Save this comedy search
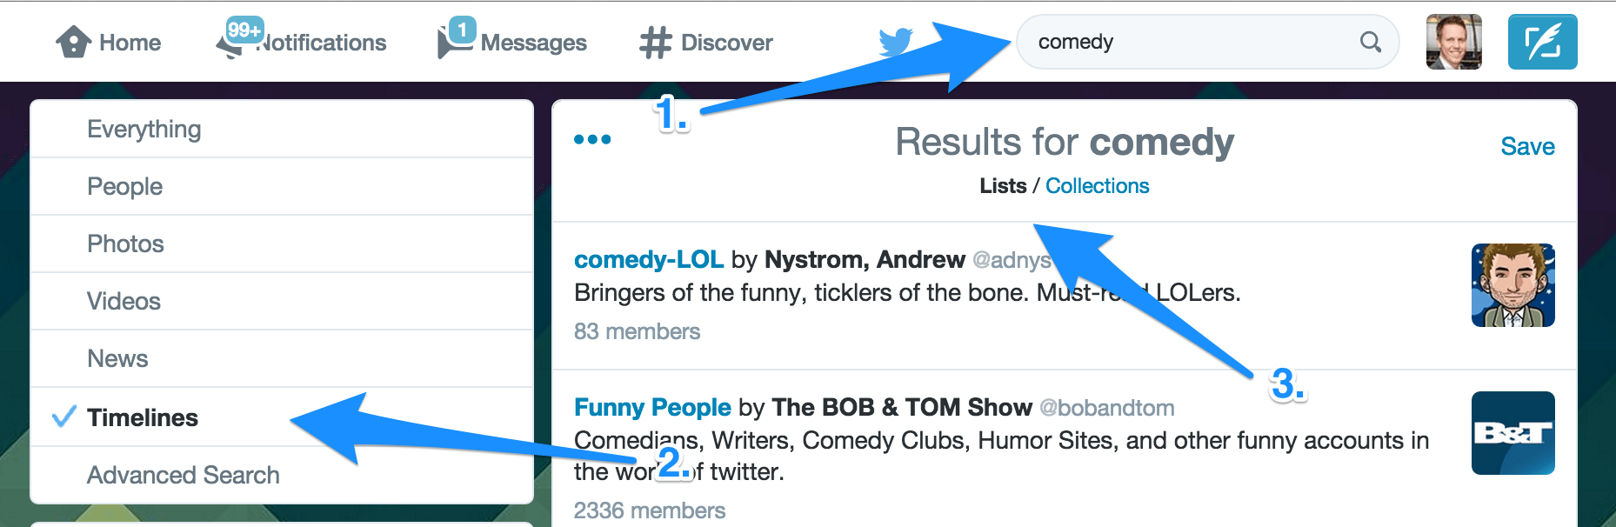 coord(1528,145)
